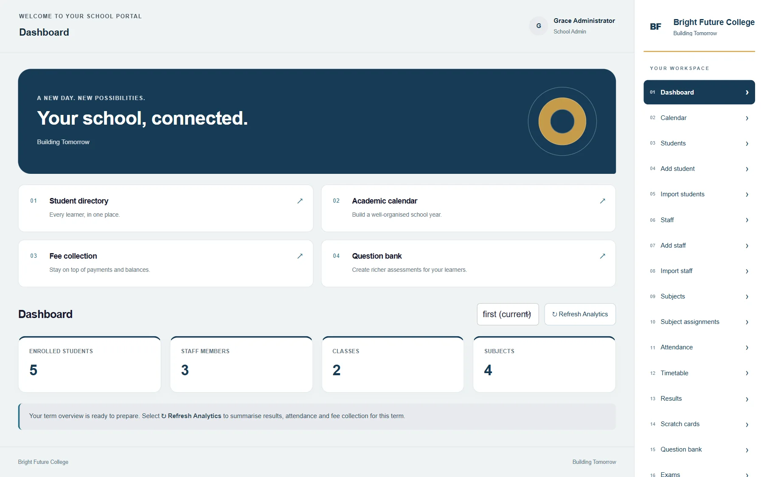Open the Question bank quick link card
Image resolution: width=764 pixels, height=477 pixels.
(468, 263)
